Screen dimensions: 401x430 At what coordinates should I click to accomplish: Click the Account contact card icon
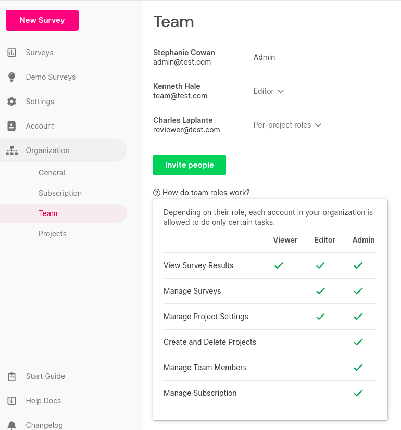pyautogui.click(x=11, y=126)
